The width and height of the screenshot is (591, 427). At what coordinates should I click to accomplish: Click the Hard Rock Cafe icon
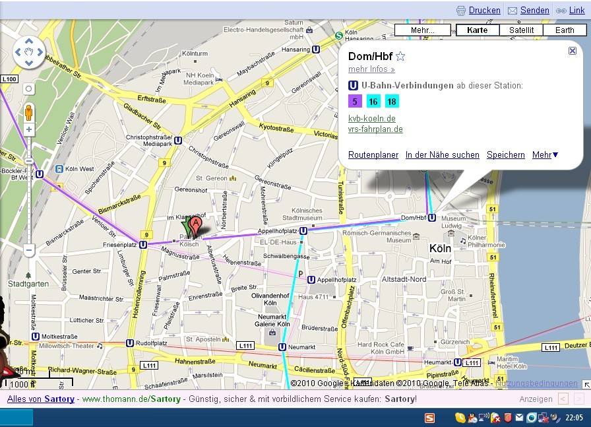[x=410, y=348]
